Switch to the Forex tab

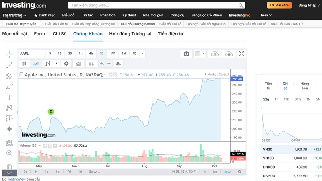tap(40, 34)
